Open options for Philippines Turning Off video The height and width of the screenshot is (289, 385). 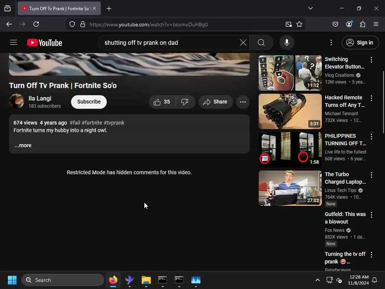tap(371, 137)
